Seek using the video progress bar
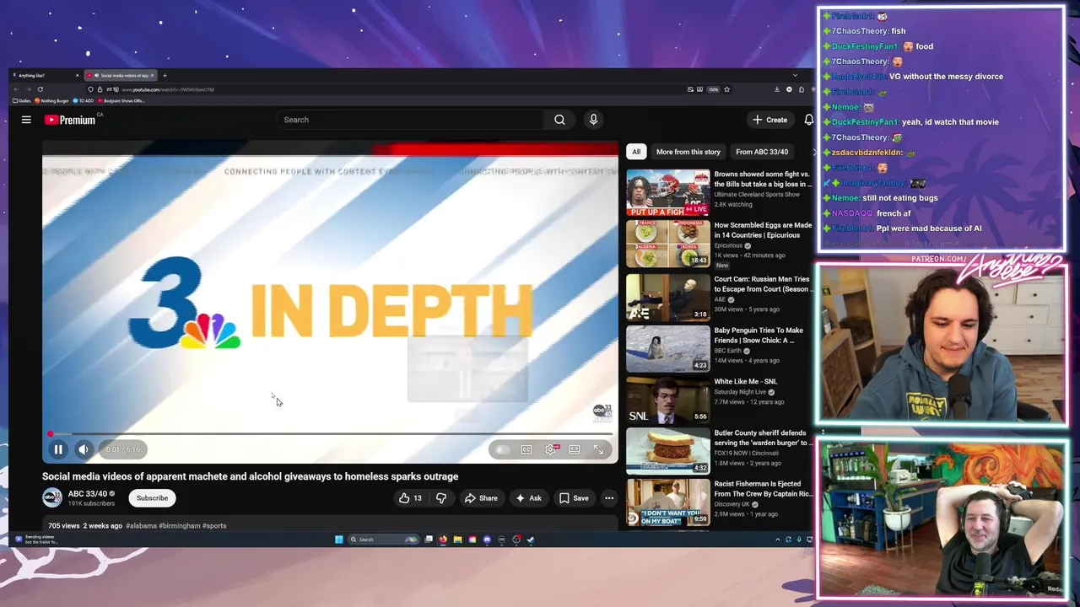Screen dimensions: 1080x607 coord(330,434)
